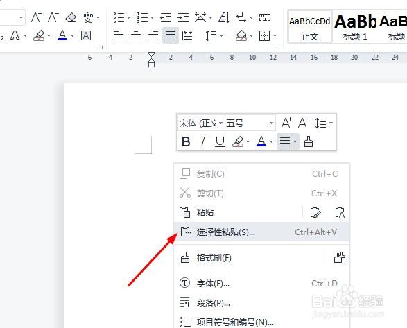The width and height of the screenshot is (407, 328).
Task: Click ribbon line spacing icon
Action: click(211, 35)
